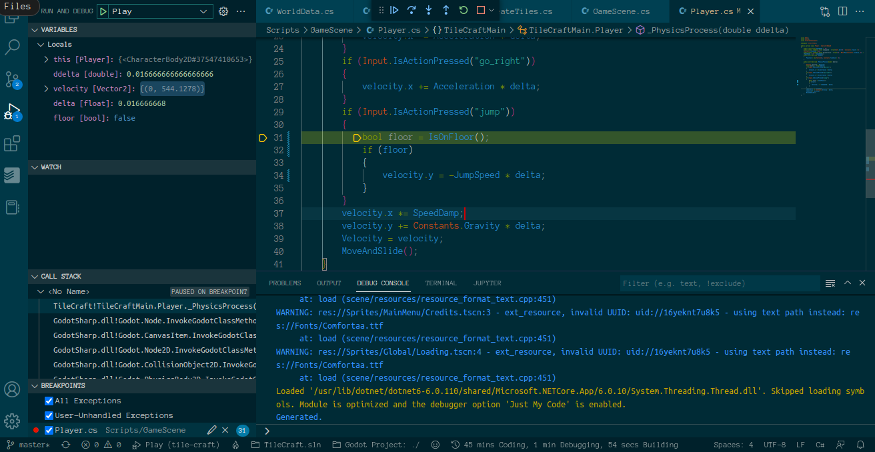Click Godot Project: ./ status item

click(376, 445)
